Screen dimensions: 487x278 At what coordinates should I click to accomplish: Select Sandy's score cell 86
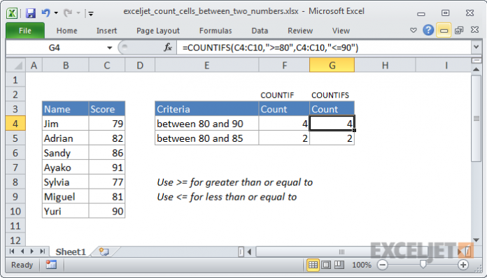tap(107, 153)
